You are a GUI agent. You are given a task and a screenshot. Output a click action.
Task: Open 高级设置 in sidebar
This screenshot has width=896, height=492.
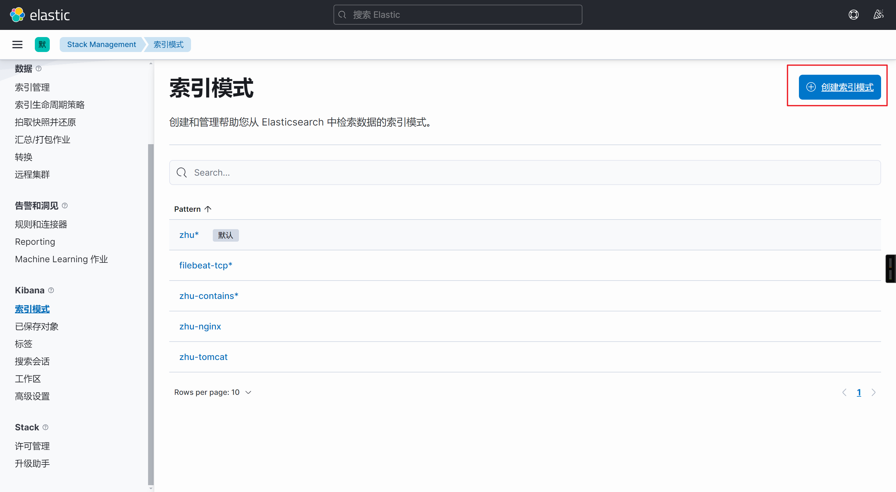point(32,396)
